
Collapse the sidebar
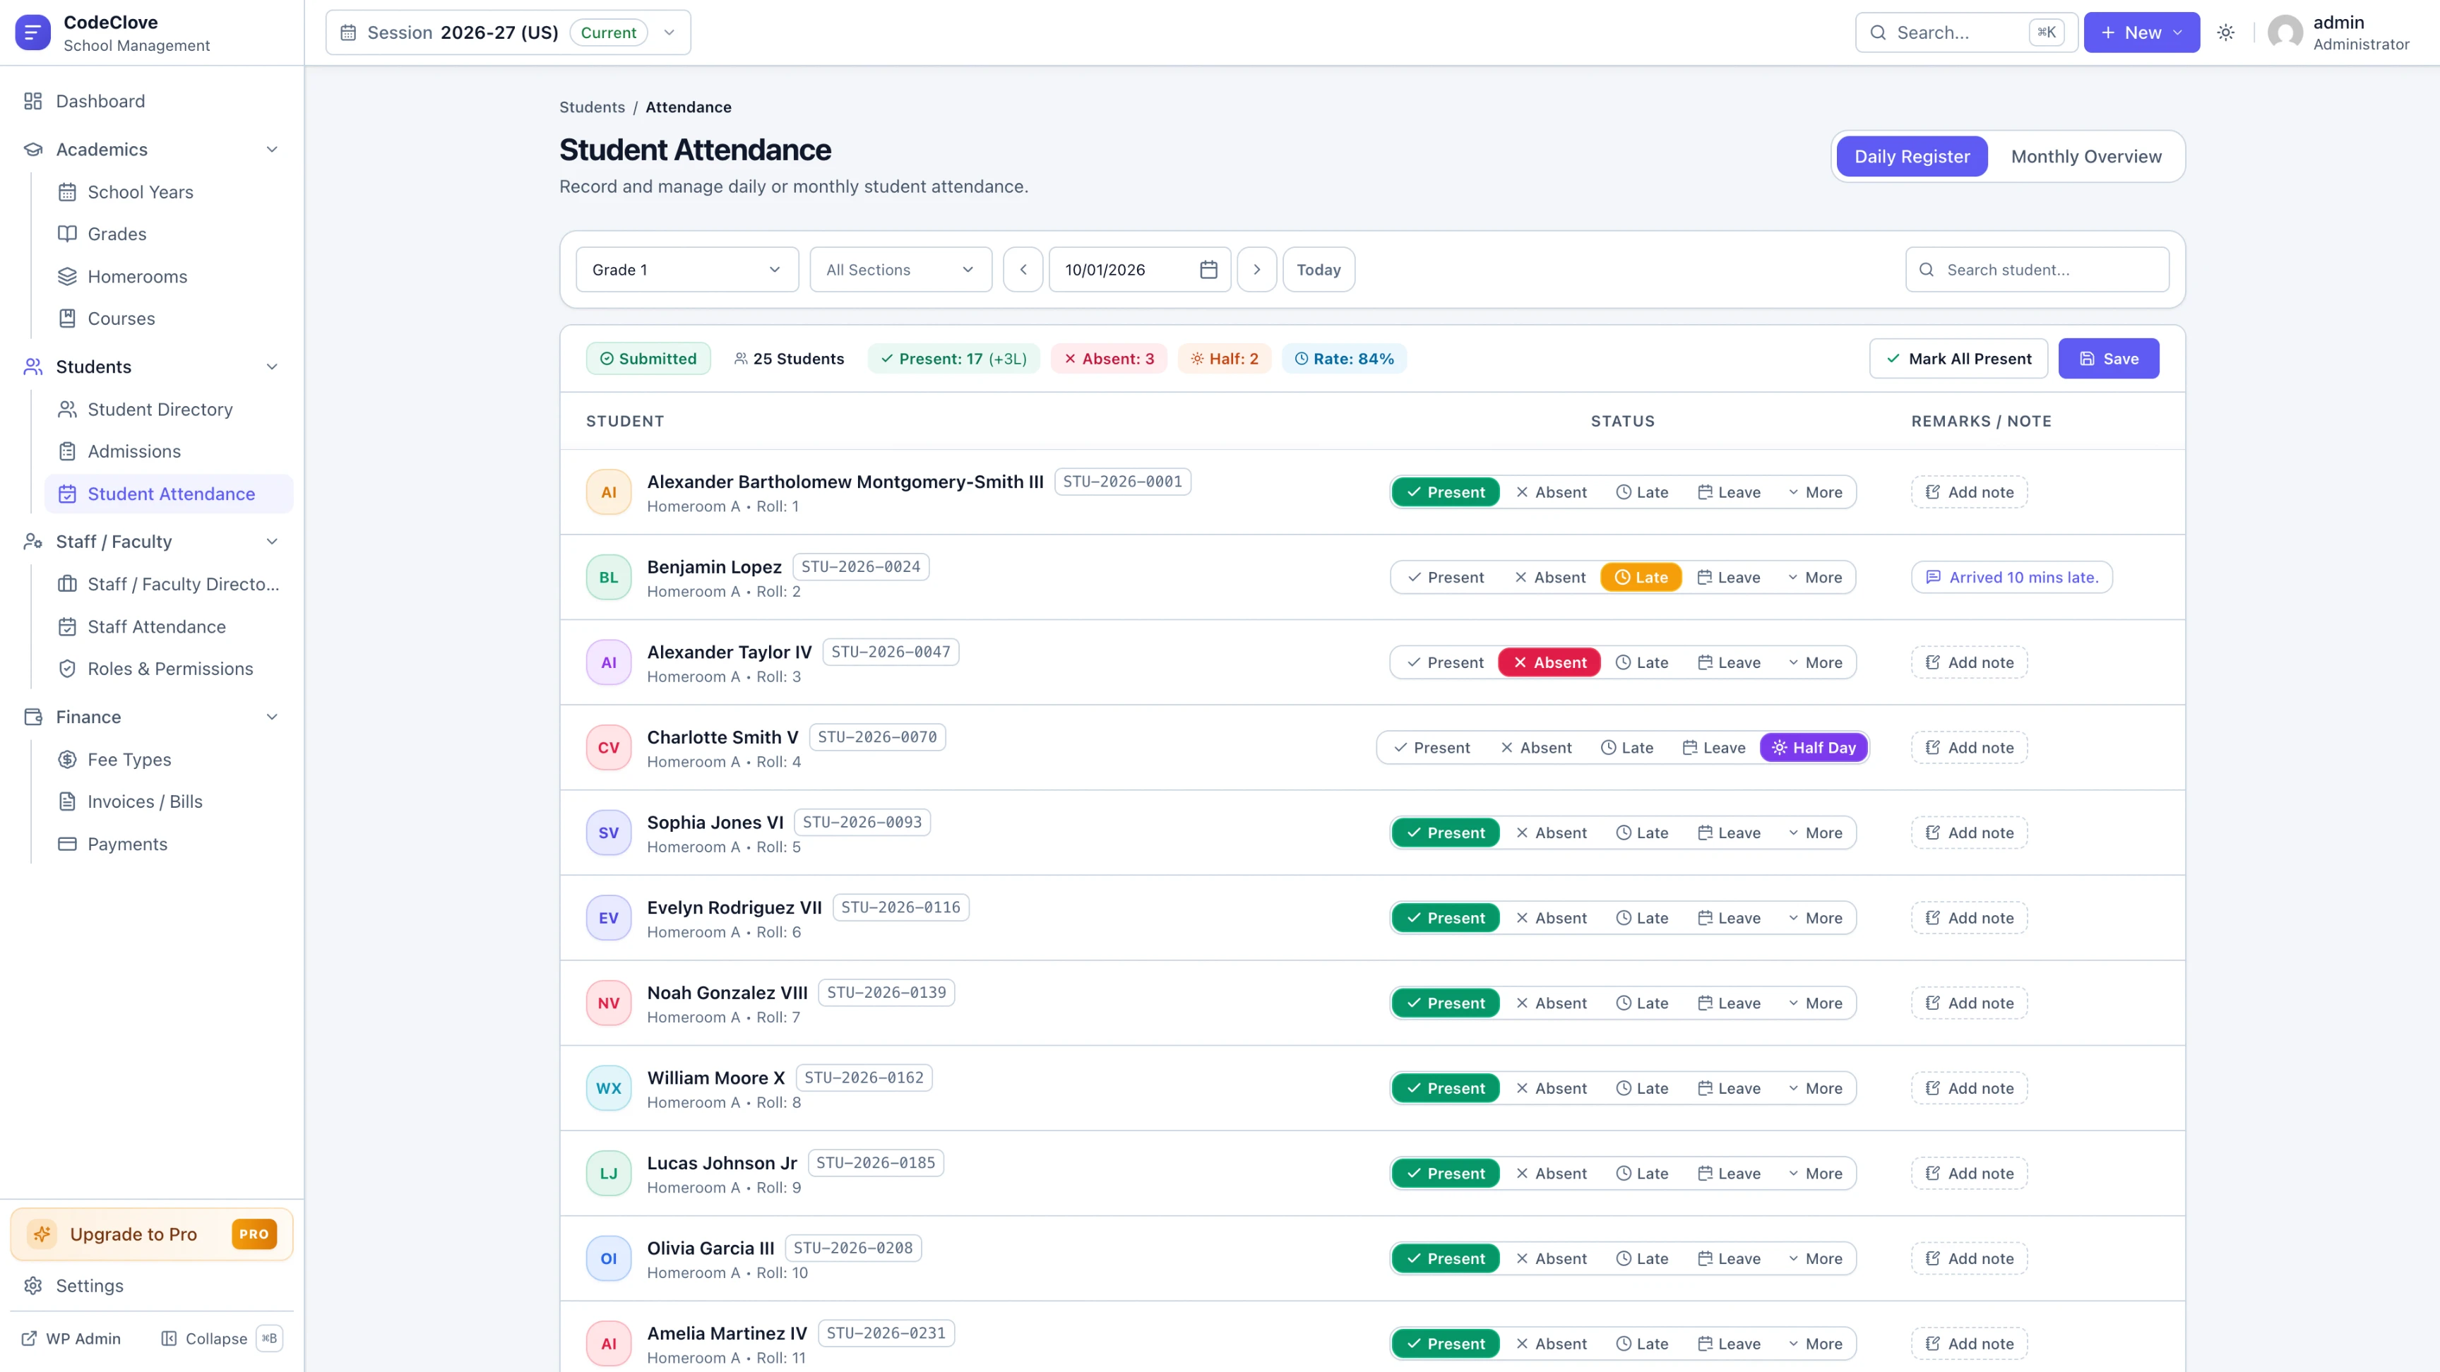pyautogui.click(x=222, y=1338)
